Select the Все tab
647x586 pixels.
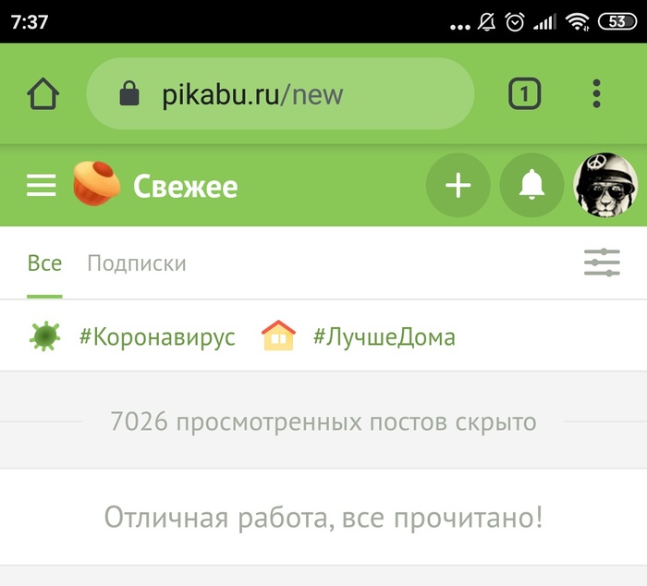coord(44,263)
